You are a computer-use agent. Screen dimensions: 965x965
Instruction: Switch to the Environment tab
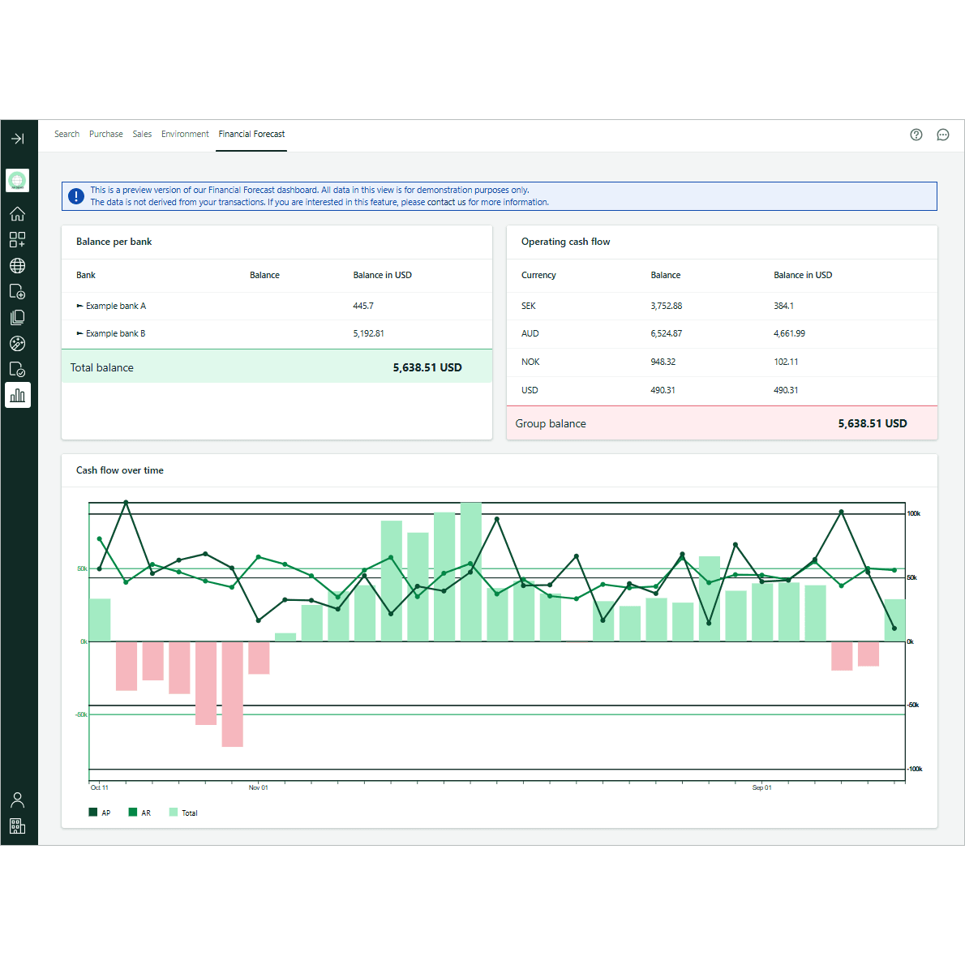[185, 135]
